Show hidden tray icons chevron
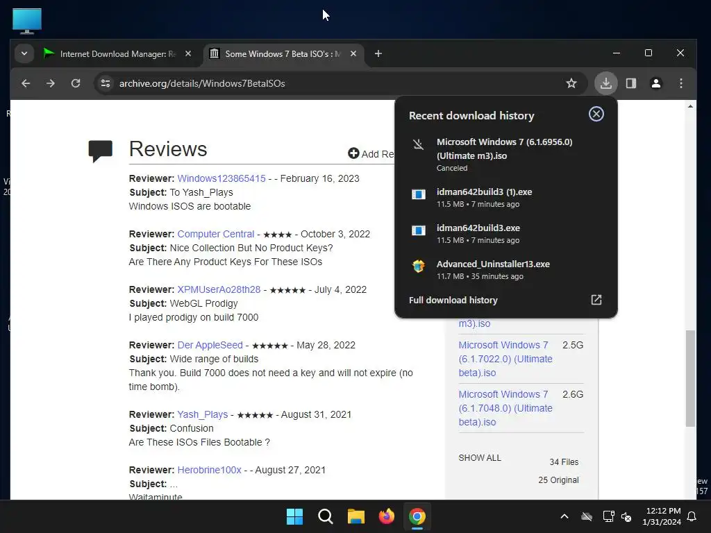Screen dimensions: 711x533 pyautogui.click(x=564, y=516)
